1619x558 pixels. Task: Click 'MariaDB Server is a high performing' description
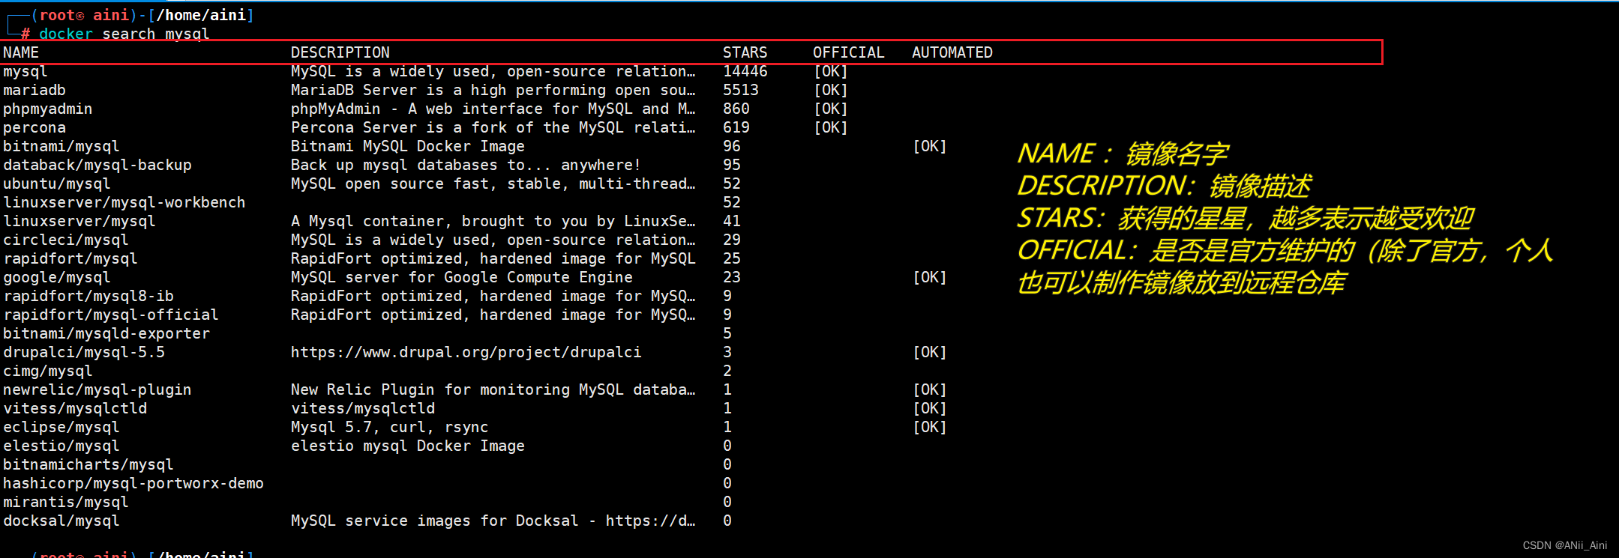[493, 90]
